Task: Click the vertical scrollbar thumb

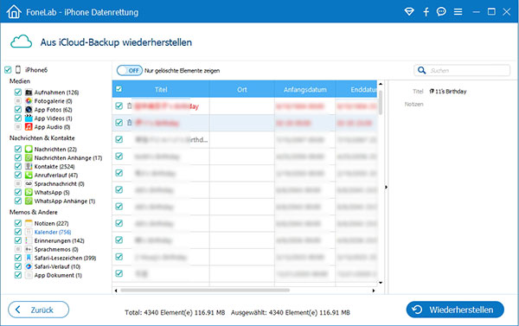Action: [381, 102]
